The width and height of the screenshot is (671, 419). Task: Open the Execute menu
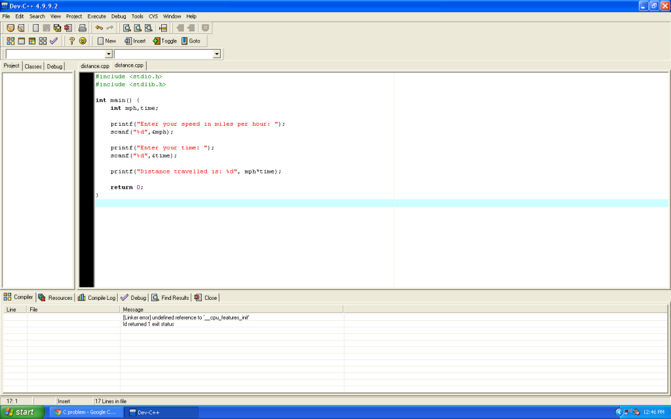(x=96, y=16)
